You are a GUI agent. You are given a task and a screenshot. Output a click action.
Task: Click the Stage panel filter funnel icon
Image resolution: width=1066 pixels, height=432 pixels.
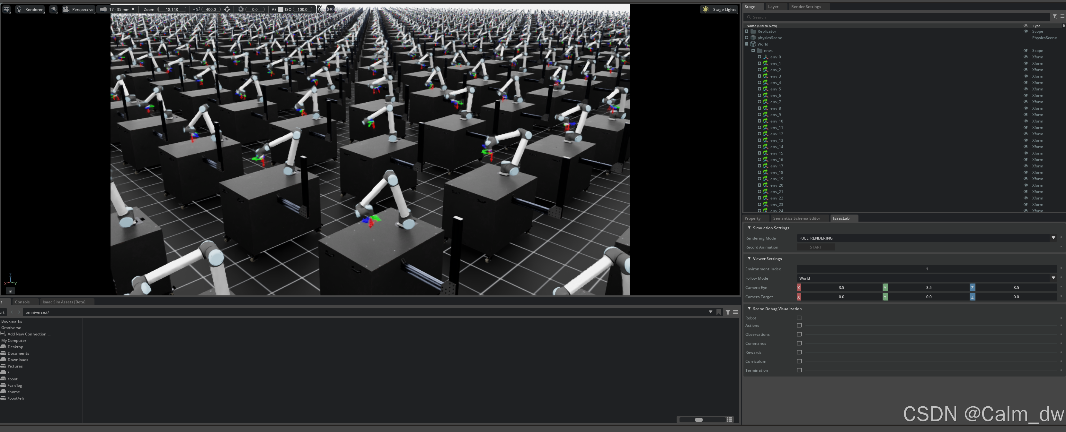click(1055, 17)
